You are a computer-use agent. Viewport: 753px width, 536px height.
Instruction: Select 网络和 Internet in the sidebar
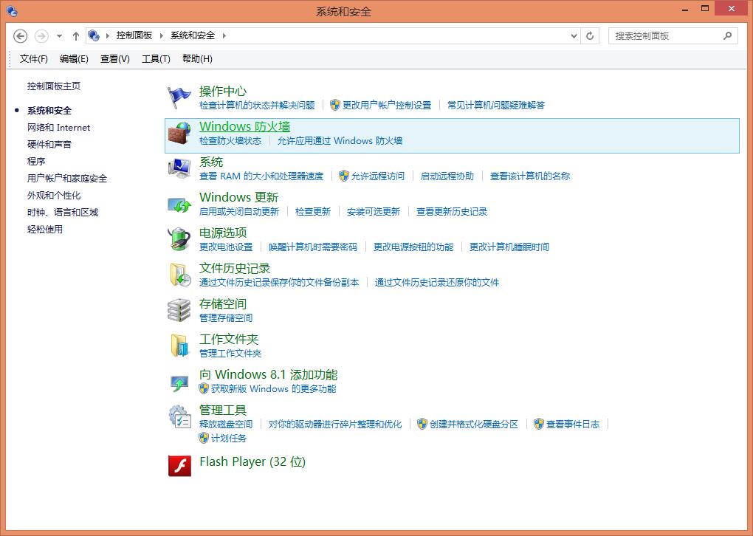coord(58,127)
